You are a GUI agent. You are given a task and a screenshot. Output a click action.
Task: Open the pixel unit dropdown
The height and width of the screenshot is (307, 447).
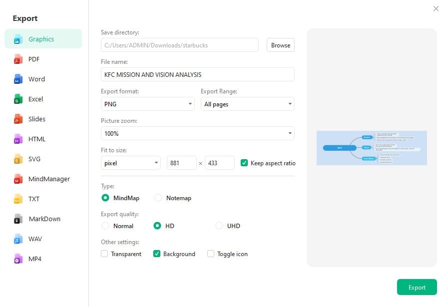click(130, 163)
